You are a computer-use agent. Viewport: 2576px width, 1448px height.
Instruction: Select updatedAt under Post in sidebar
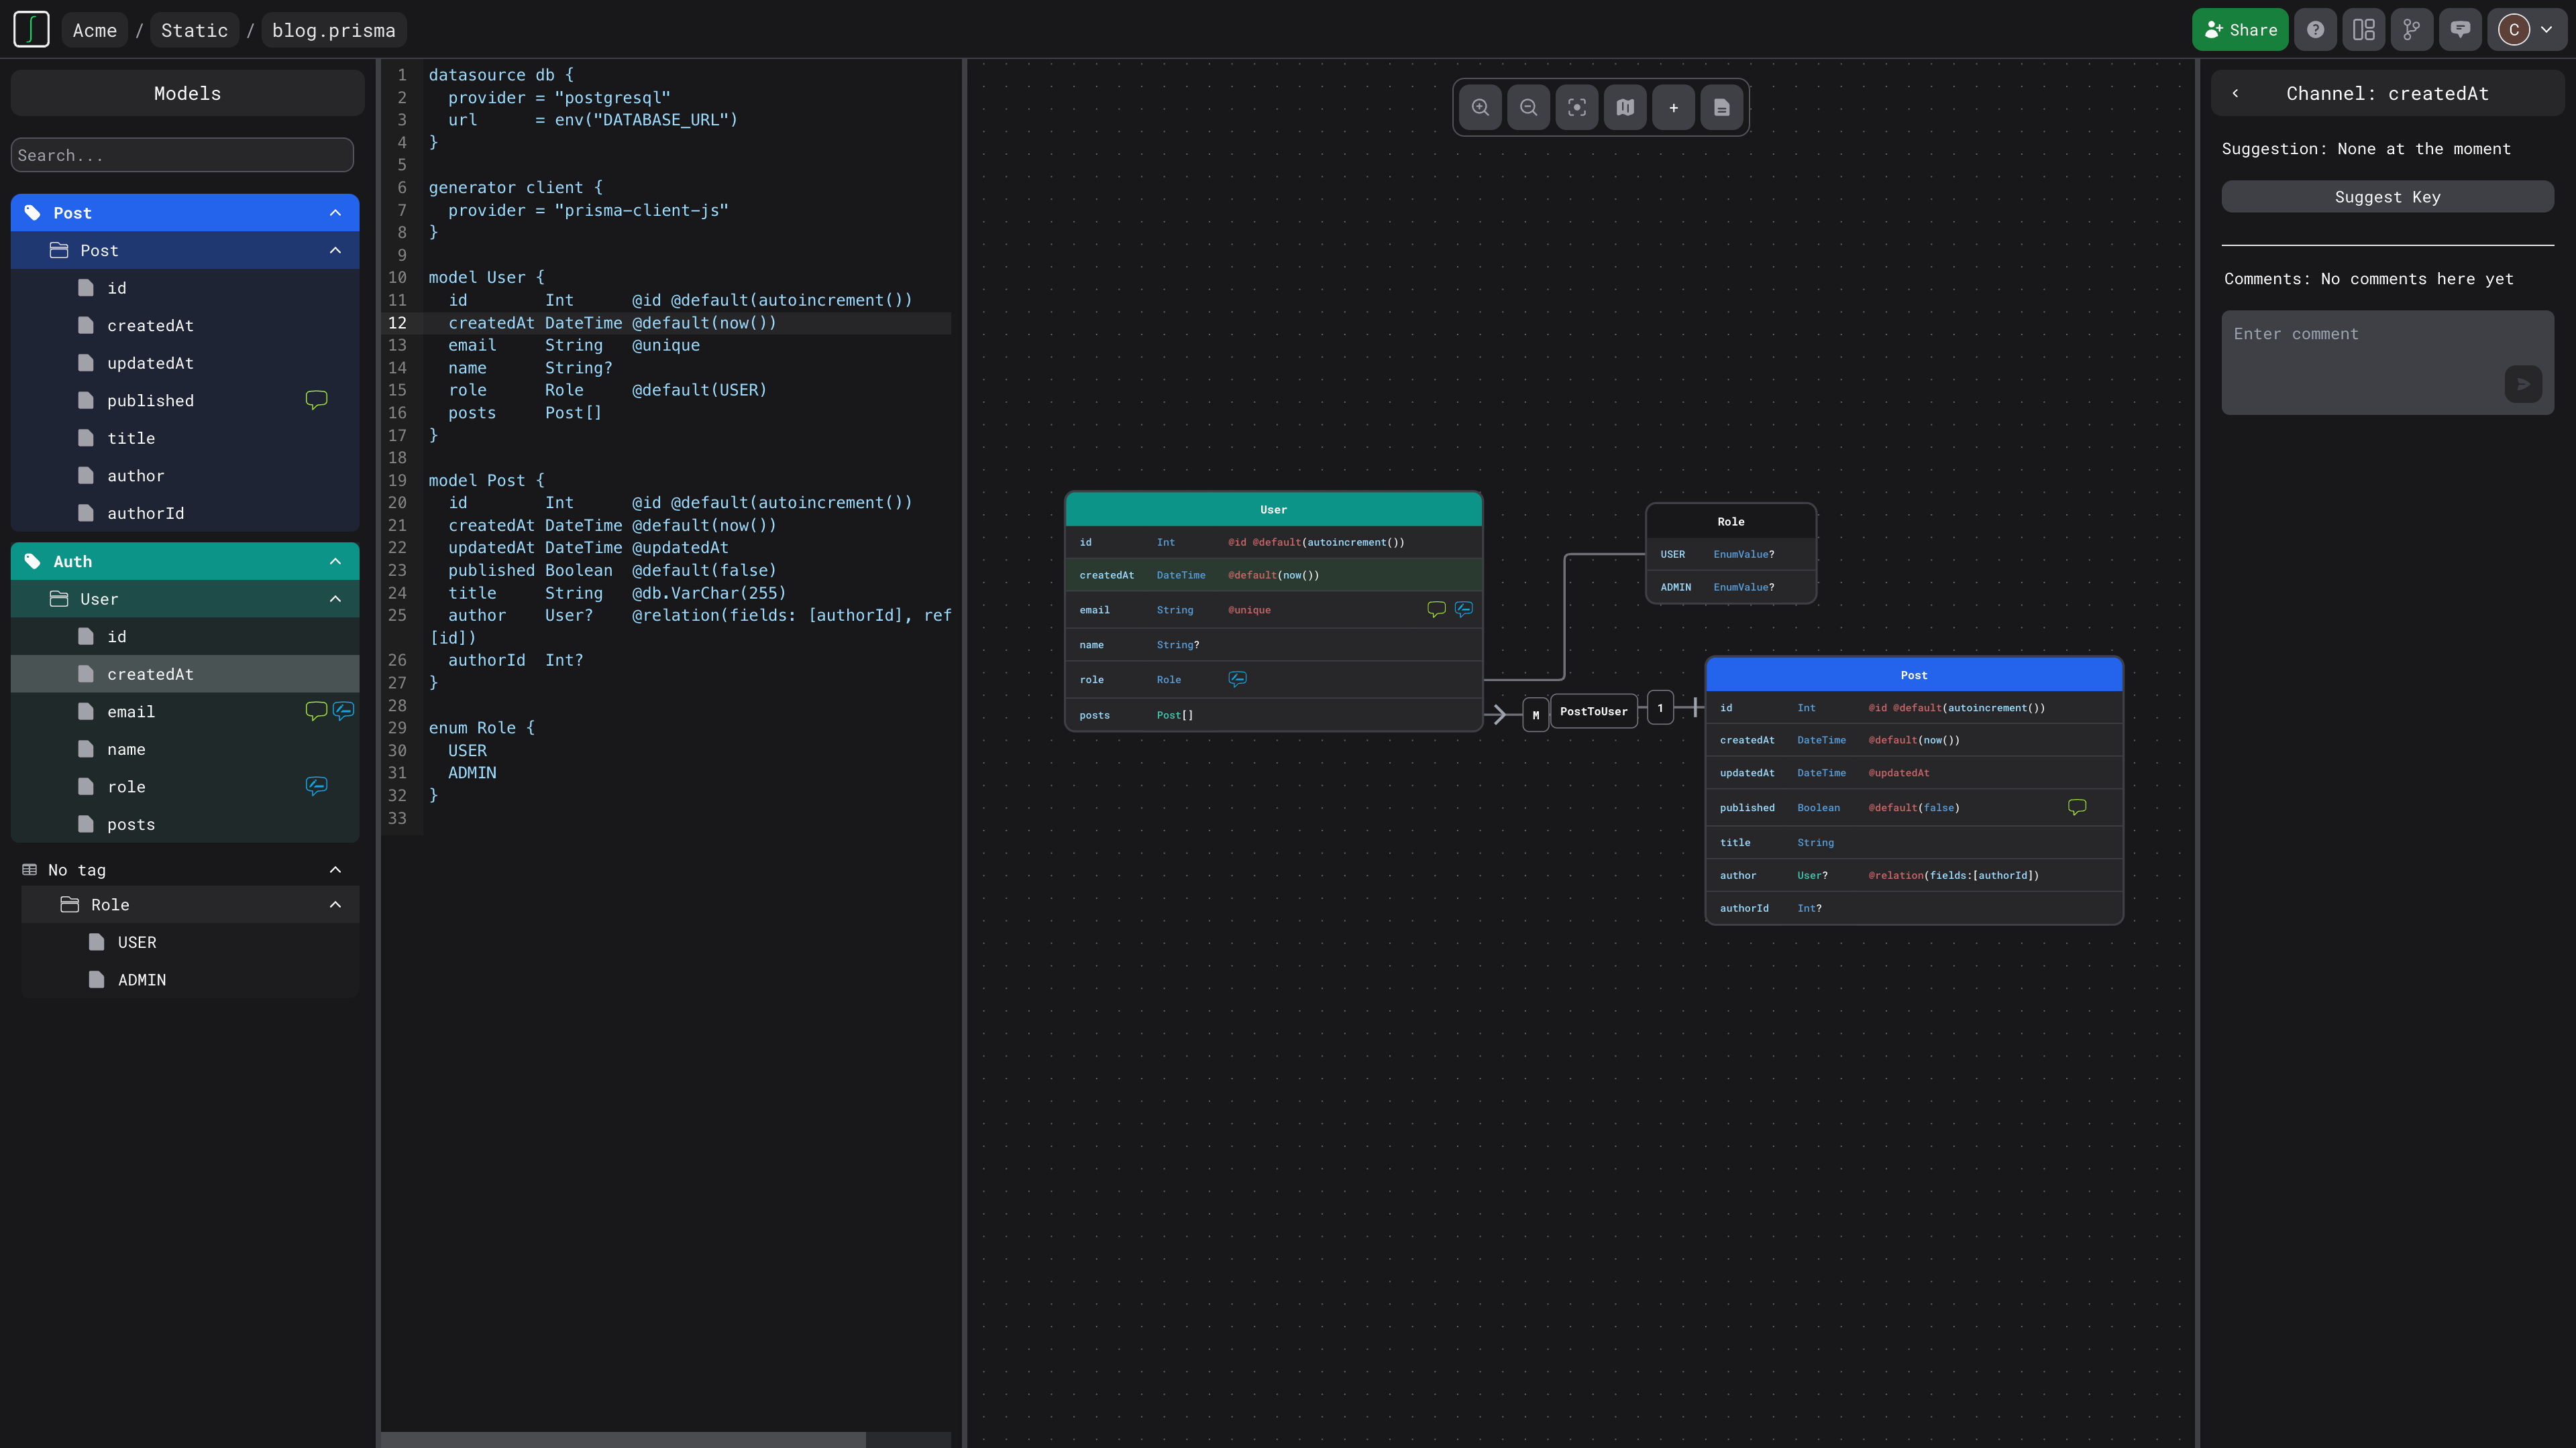pyautogui.click(x=185, y=363)
